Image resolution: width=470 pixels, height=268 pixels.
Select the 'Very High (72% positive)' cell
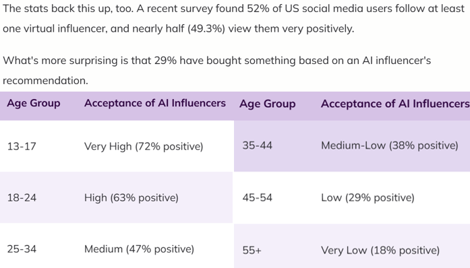tap(144, 146)
